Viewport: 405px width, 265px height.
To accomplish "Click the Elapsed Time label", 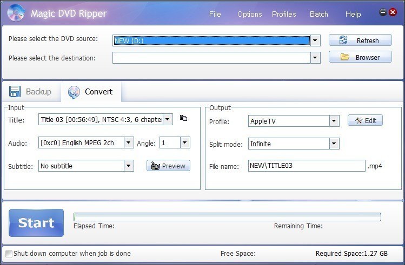I will pyautogui.click(x=94, y=226).
